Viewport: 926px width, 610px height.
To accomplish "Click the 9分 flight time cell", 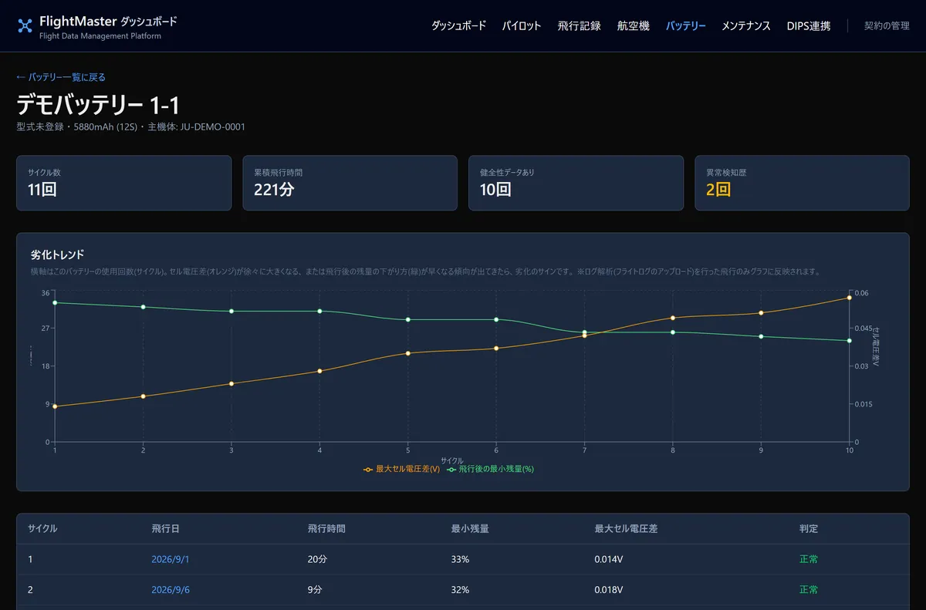I will click(x=315, y=590).
